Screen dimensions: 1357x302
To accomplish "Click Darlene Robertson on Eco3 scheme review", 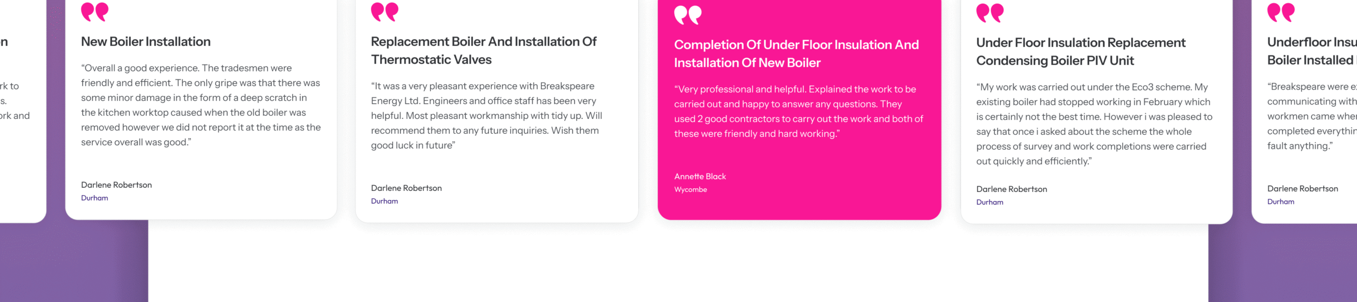I will point(1011,189).
